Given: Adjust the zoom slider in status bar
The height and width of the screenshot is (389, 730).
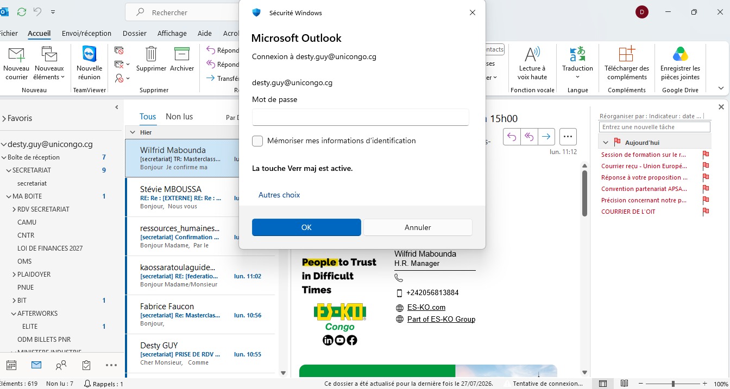Looking at the screenshot, I should pyautogui.click(x=672, y=384).
